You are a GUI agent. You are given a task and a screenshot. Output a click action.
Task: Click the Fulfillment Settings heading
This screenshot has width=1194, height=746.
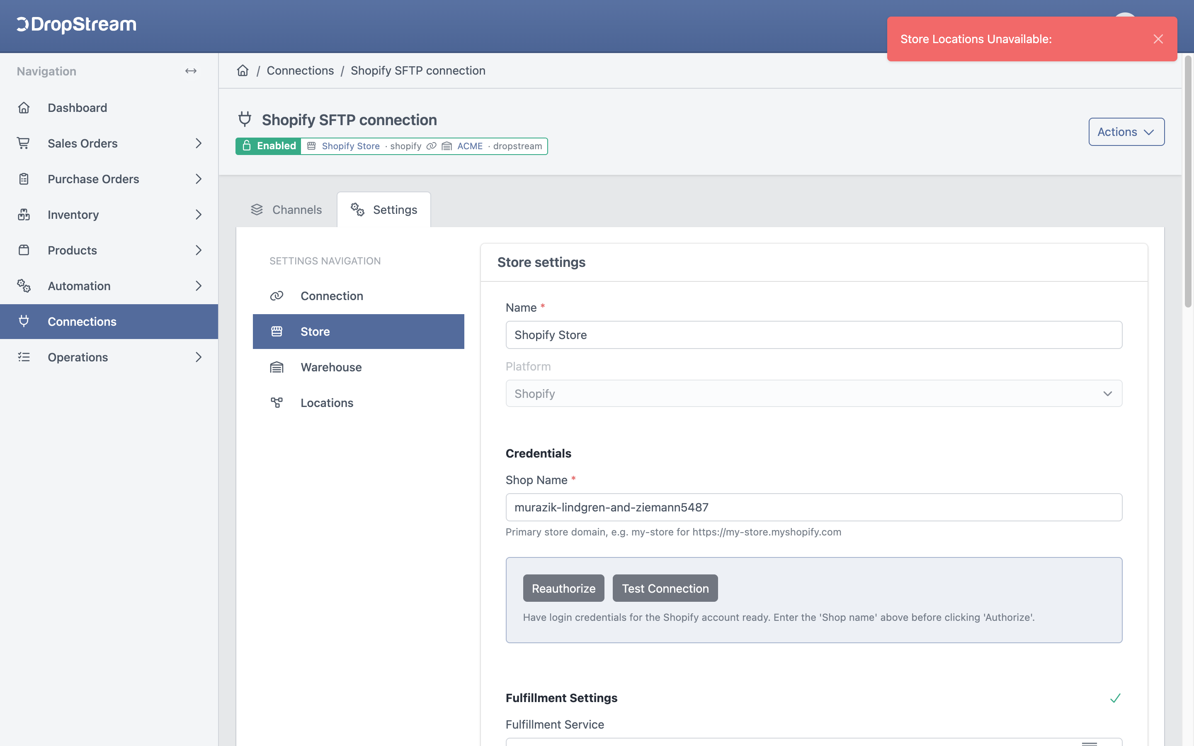(561, 698)
